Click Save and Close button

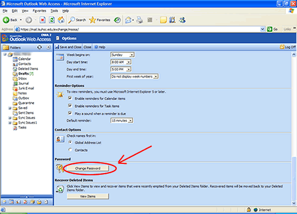pos(68,47)
